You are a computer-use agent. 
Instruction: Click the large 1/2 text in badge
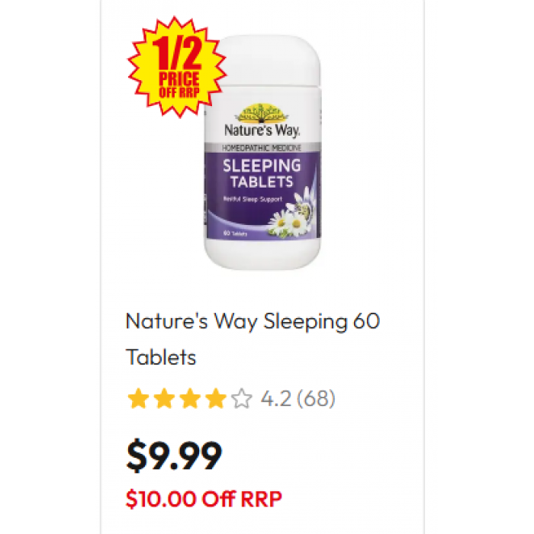coord(178,53)
